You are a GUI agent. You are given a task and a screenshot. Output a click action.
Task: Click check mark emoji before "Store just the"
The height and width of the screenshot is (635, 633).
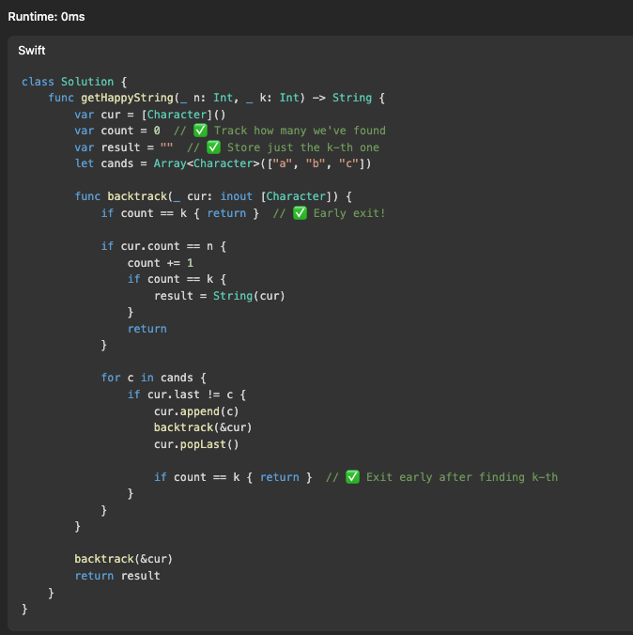[213, 147]
